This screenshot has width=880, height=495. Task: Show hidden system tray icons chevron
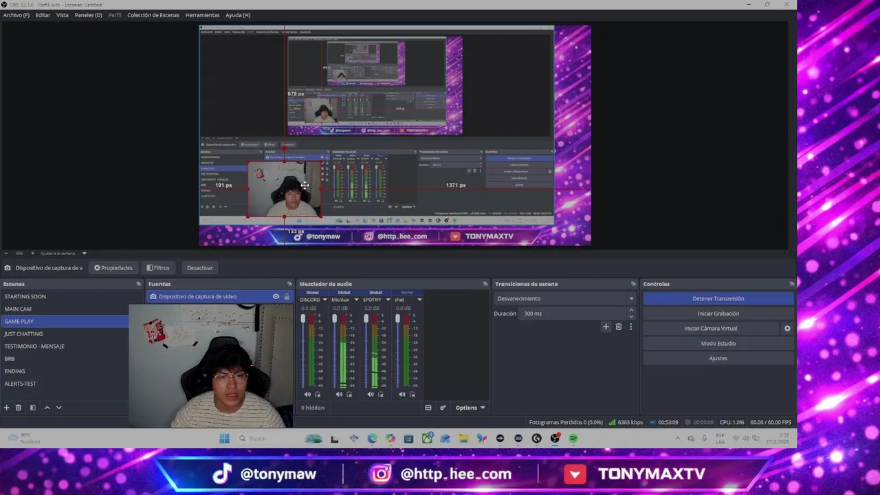[x=678, y=439]
